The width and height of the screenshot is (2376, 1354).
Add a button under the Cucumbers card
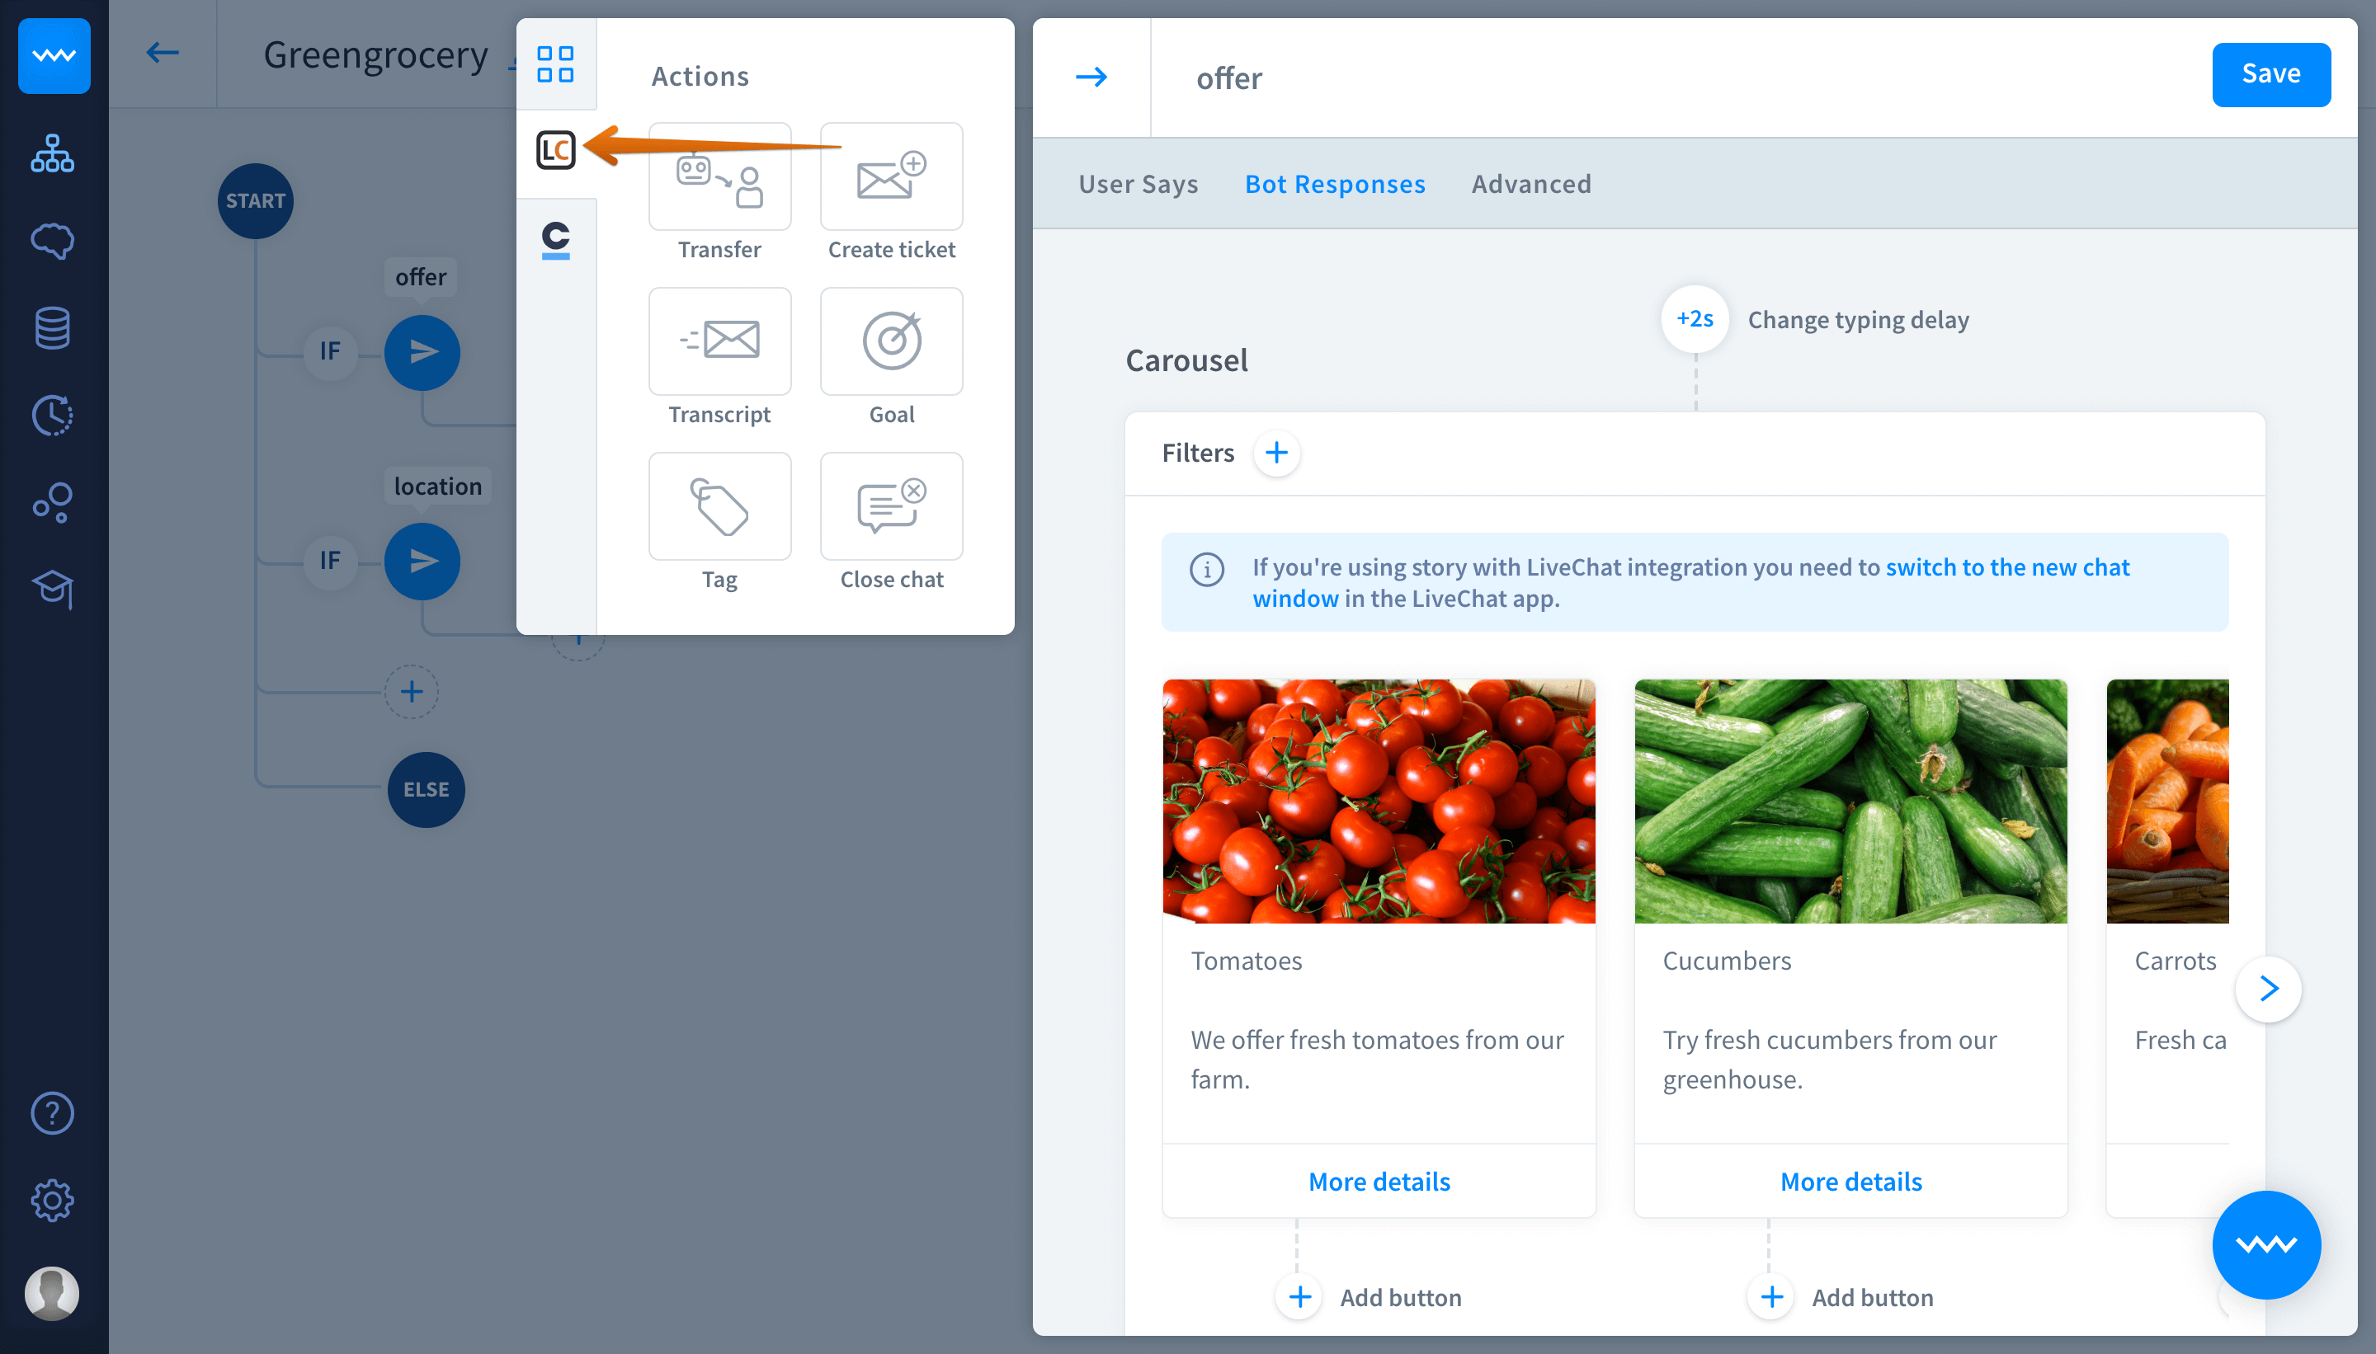click(x=1771, y=1296)
